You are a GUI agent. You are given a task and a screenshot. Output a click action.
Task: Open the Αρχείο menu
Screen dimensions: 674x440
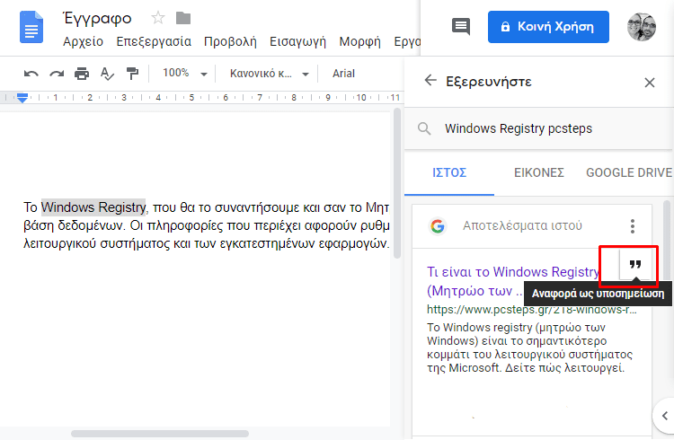(83, 42)
